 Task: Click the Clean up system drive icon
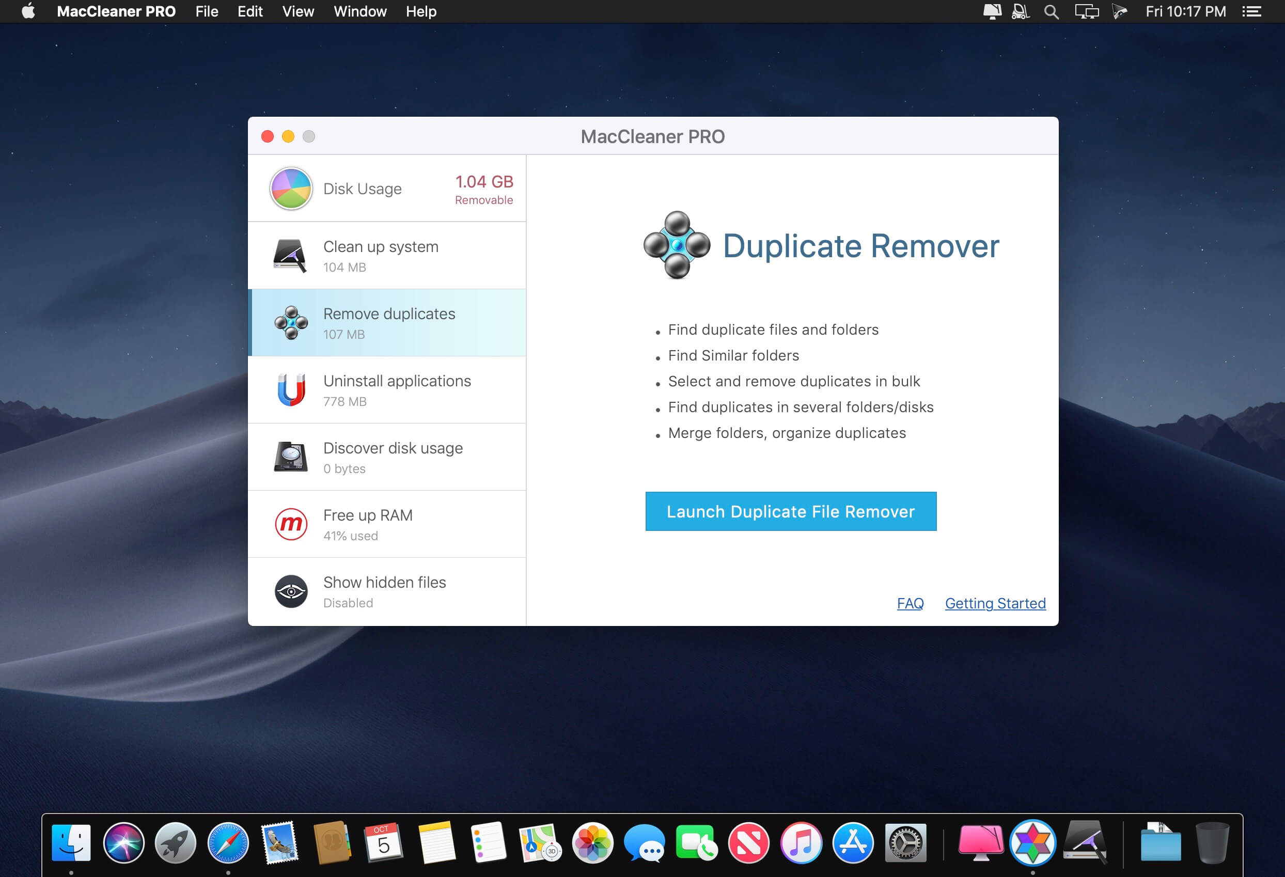pos(290,256)
